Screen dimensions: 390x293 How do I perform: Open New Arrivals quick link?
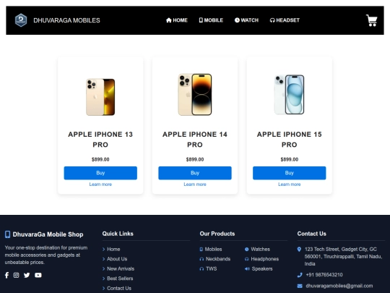(x=121, y=268)
